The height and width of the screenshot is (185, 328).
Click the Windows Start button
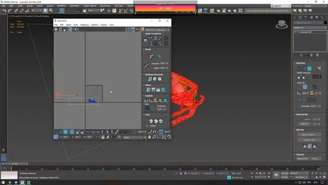pyautogui.click(x=3, y=182)
